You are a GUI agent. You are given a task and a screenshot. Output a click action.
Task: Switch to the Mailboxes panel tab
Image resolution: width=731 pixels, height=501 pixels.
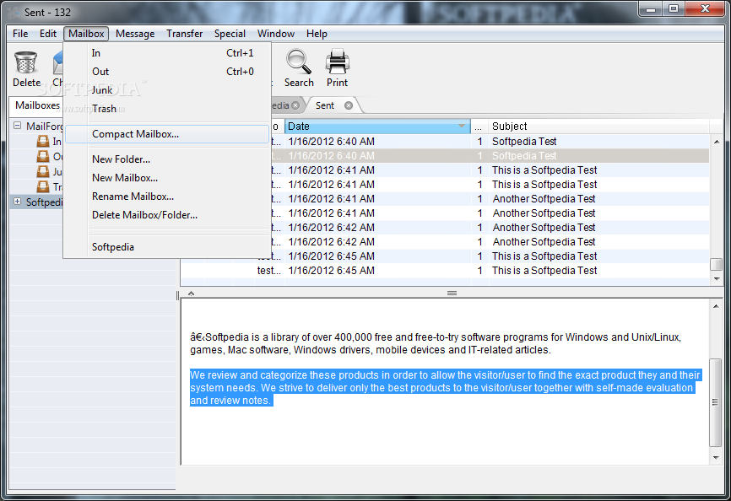tap(37, 105)
